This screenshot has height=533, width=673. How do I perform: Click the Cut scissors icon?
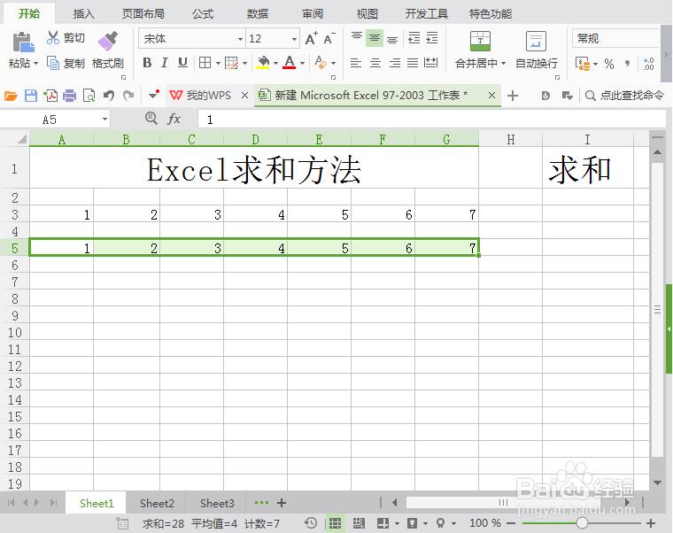tap(53, 38)
